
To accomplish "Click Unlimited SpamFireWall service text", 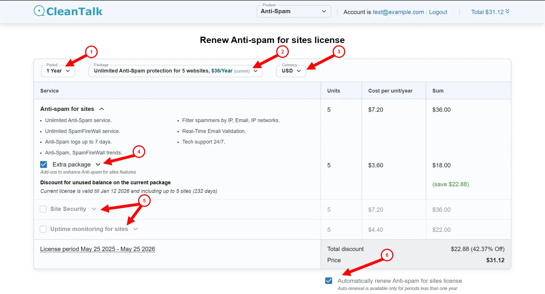I will tap(83, 131).
